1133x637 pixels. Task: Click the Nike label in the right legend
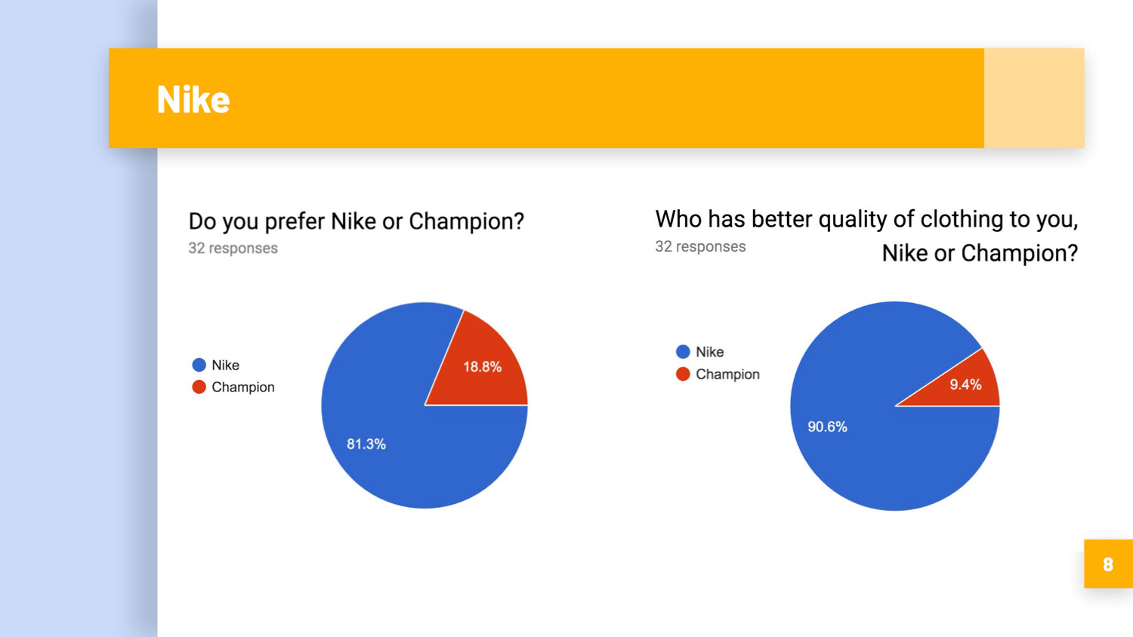click(709, 351)
